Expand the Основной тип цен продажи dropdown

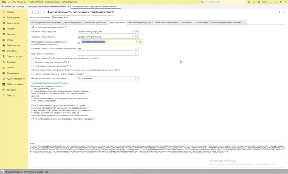click(134, 32)
